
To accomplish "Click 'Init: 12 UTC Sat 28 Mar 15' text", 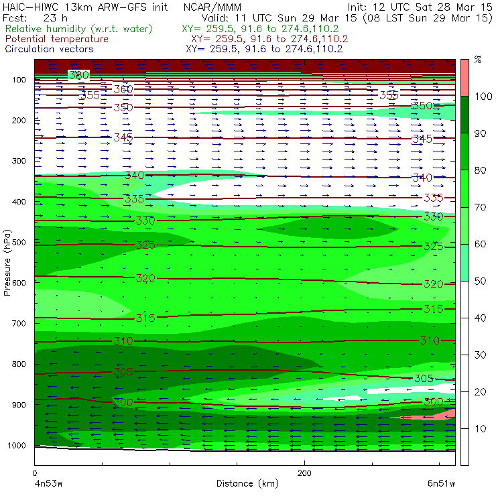I will (420, 7).
